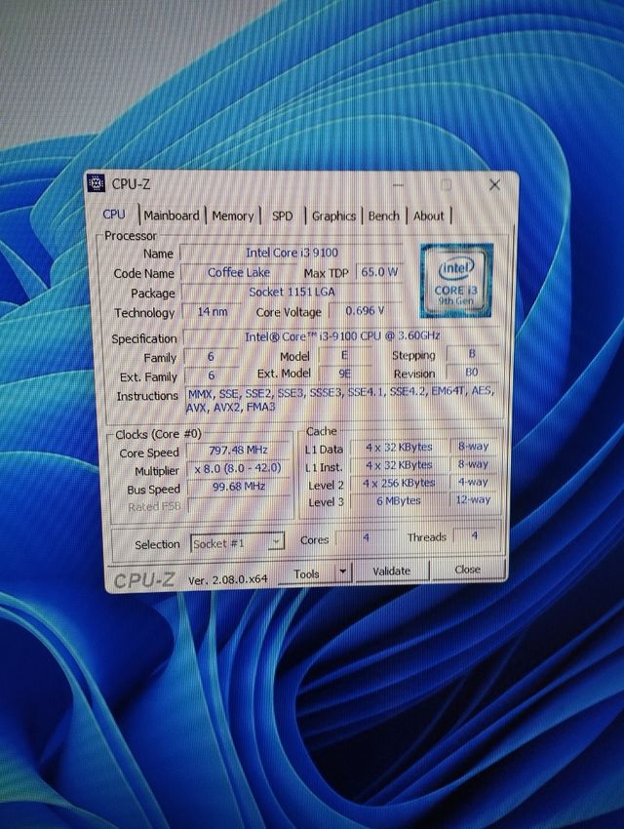Minimize the CPU-Z window

click(x=400, y=184)
